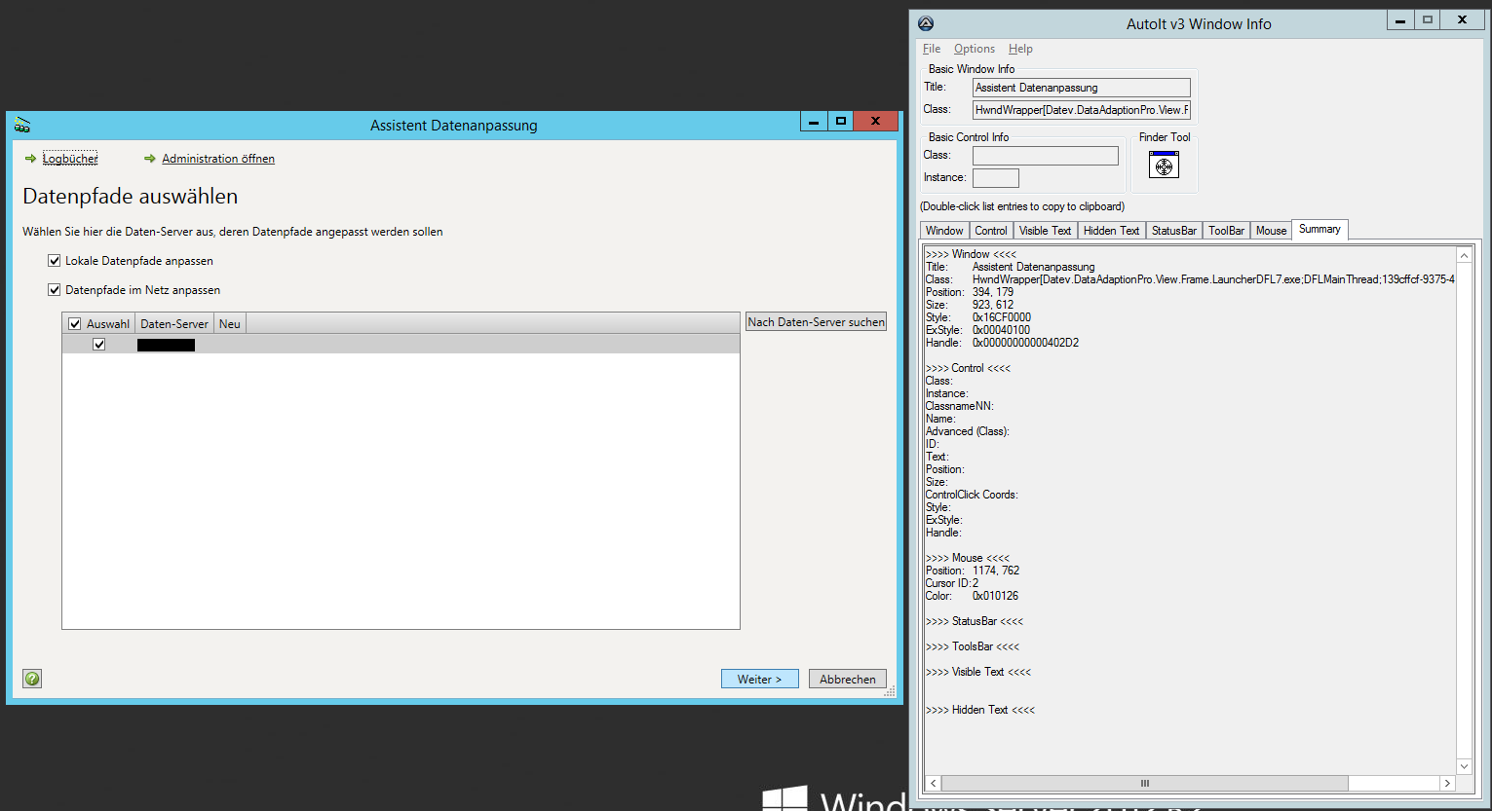Click the green arrow beside Administration öffnen
The height and width of the screenshot is (811, 1492).
point(150,159)
